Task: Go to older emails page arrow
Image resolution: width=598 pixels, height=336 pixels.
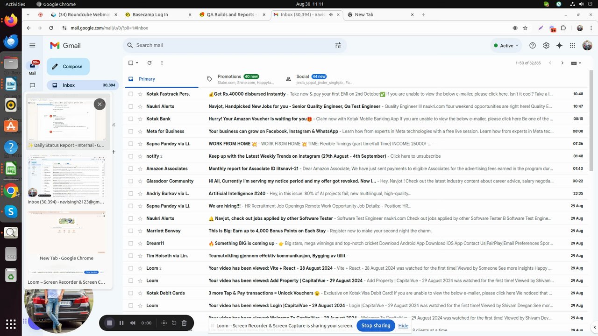Action: point(562,63)
